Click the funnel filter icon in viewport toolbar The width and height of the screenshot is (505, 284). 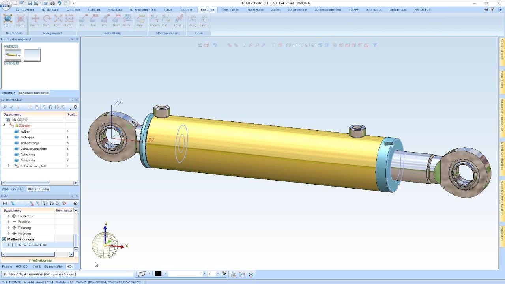tap(375, 45)
